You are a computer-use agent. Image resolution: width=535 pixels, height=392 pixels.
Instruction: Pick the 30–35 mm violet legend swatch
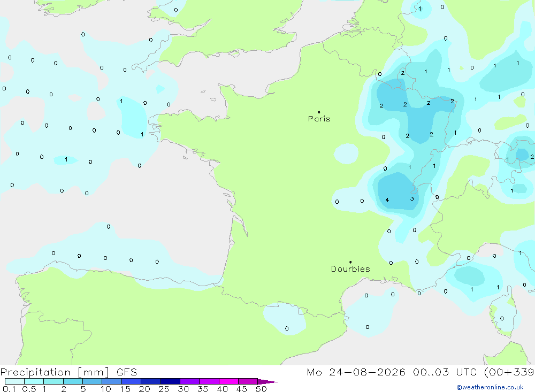pyautogui.click(x=190, y=381)
